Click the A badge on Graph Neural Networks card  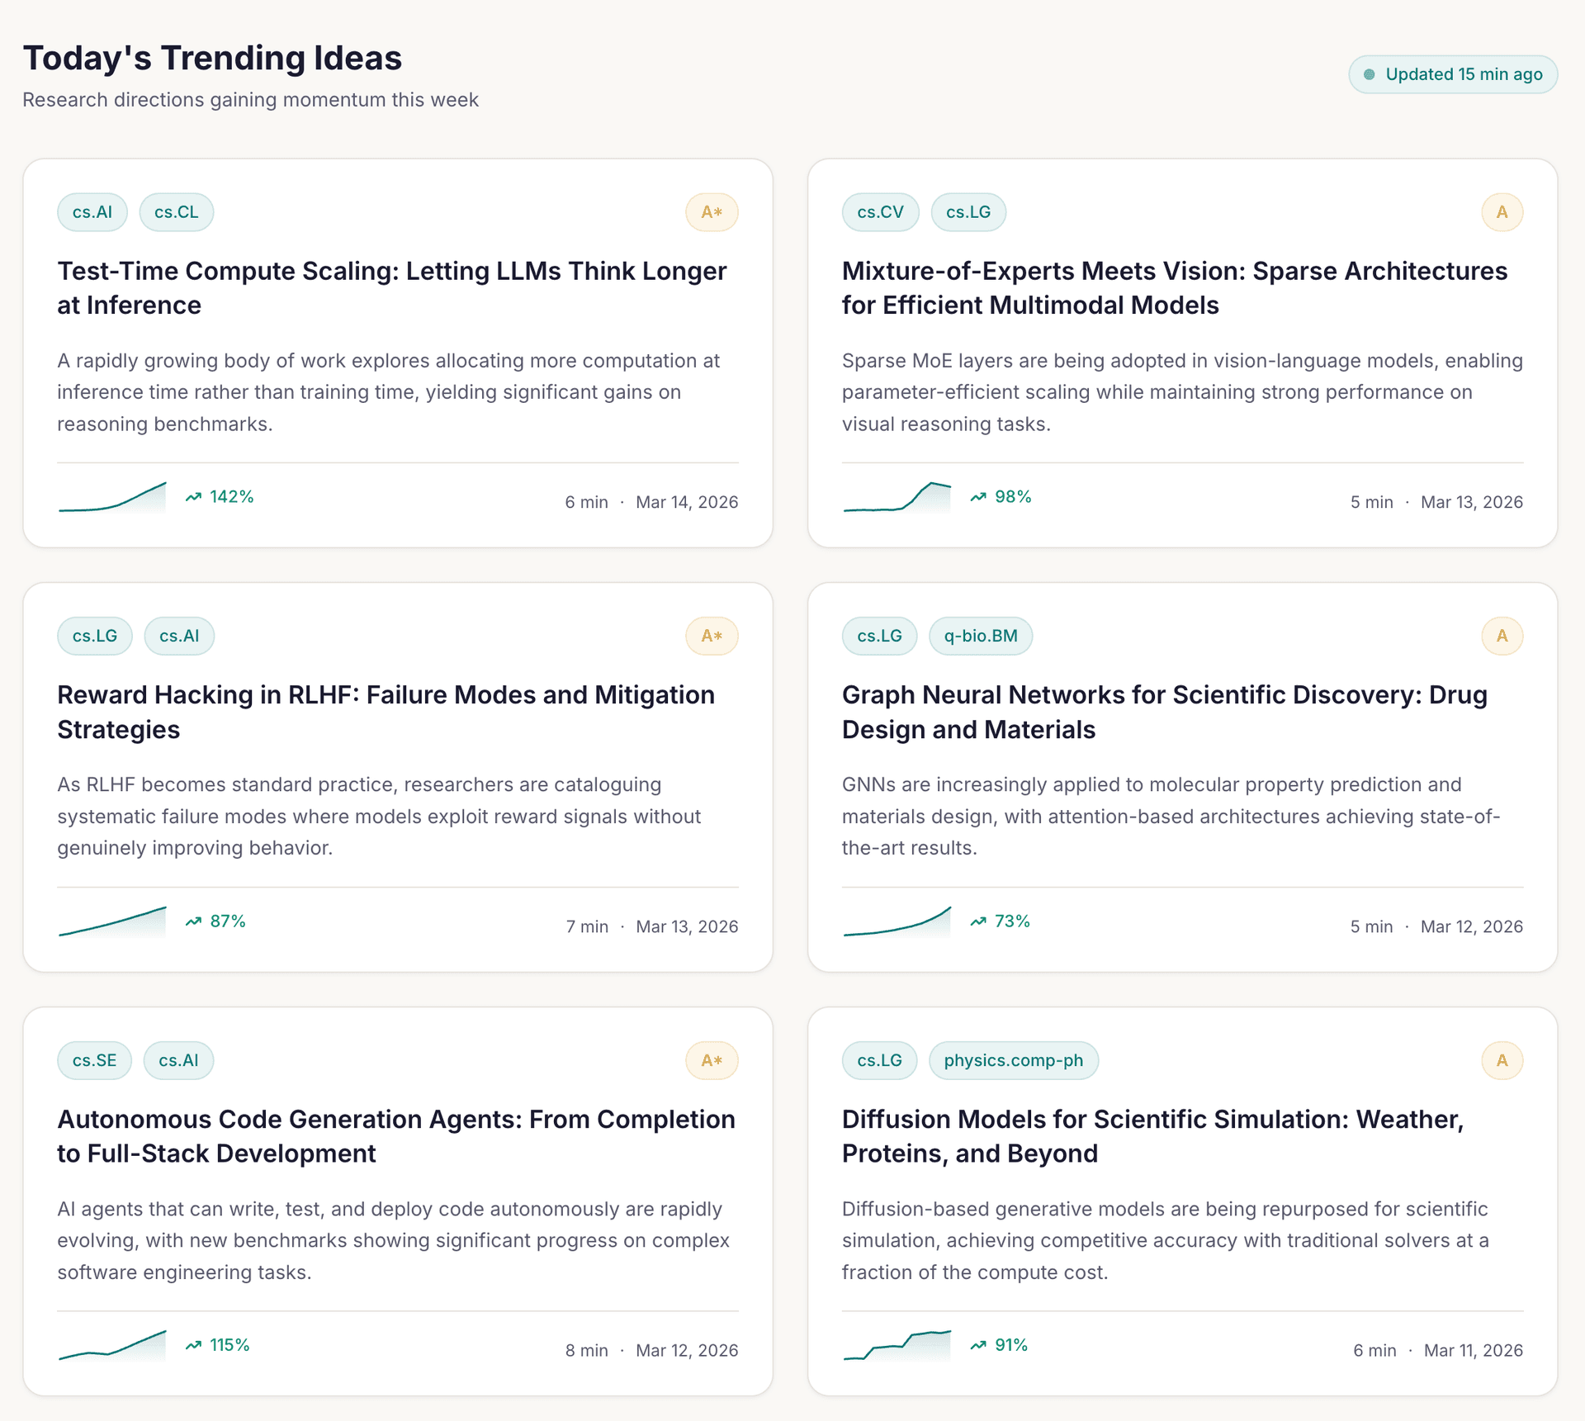(1502, 636)
